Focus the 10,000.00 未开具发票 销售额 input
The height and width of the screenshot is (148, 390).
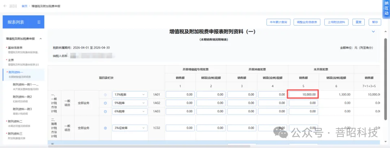coord(303,94)
